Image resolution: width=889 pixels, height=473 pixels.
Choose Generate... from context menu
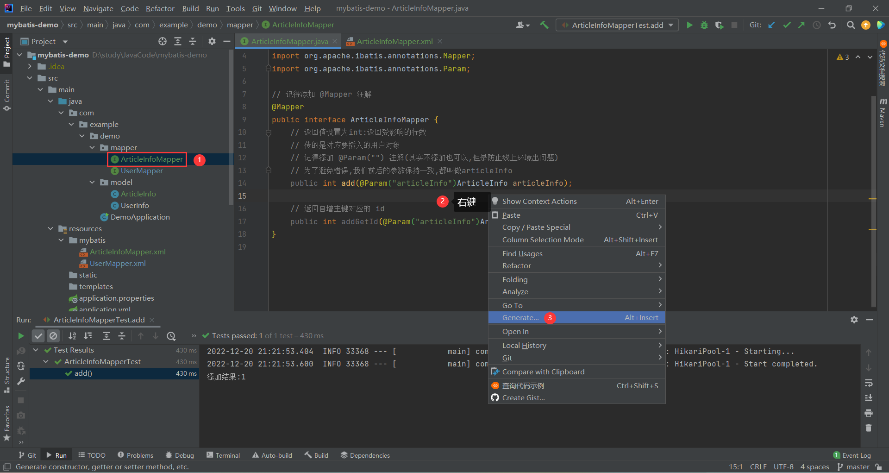pos(576,317)
